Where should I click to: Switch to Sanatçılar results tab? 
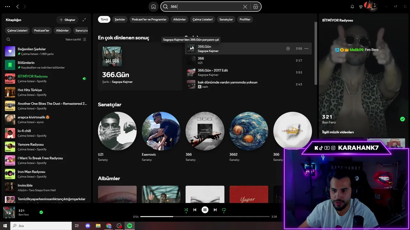tap(226, 19)
